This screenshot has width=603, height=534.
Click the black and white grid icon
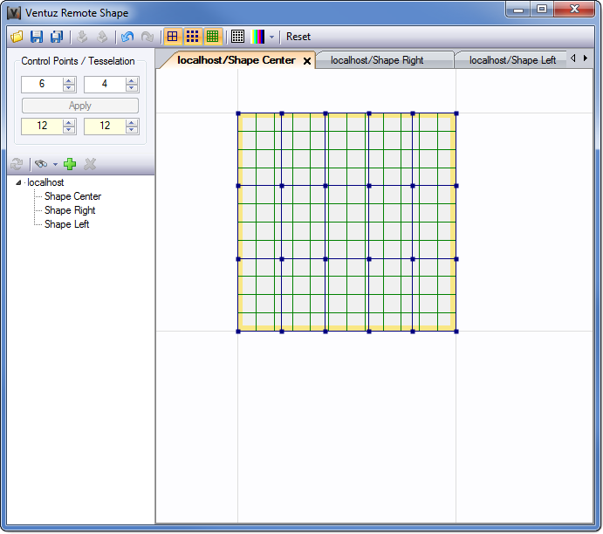point(237,37)
